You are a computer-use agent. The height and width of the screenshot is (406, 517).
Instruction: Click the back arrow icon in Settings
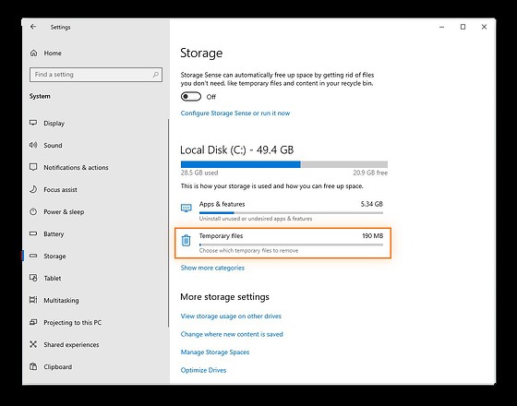pyautogui.click(x=33, y=27)
